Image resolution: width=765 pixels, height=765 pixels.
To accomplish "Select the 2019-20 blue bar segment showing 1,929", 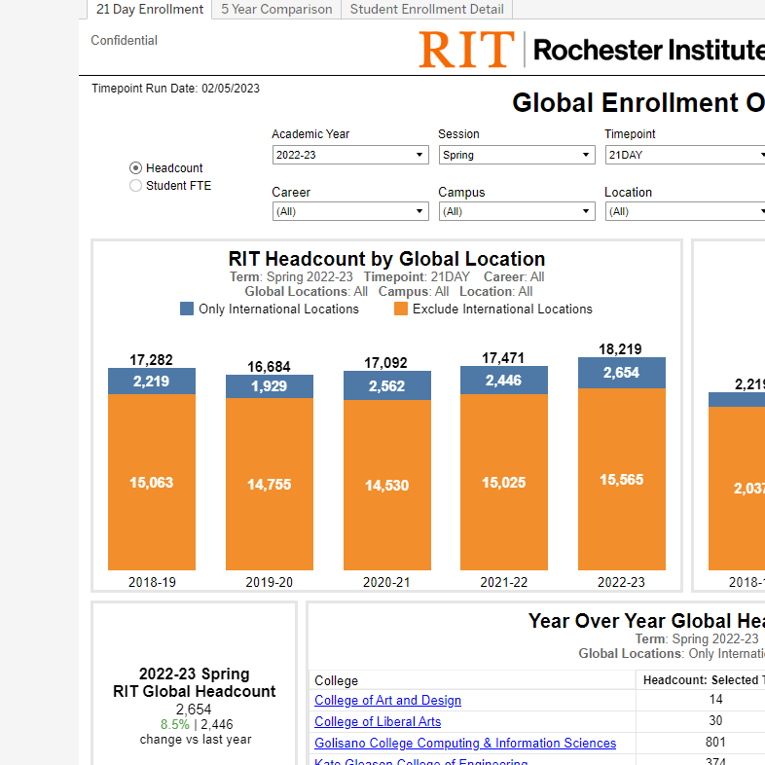I will click(270, 386).
